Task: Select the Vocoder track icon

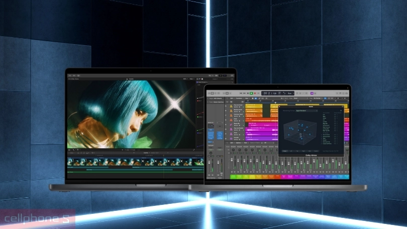Action: 231,139
